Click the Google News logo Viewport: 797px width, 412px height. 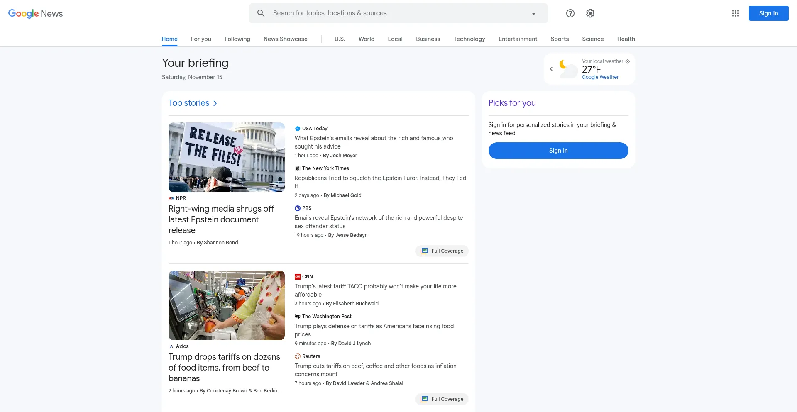click(36, 13)
